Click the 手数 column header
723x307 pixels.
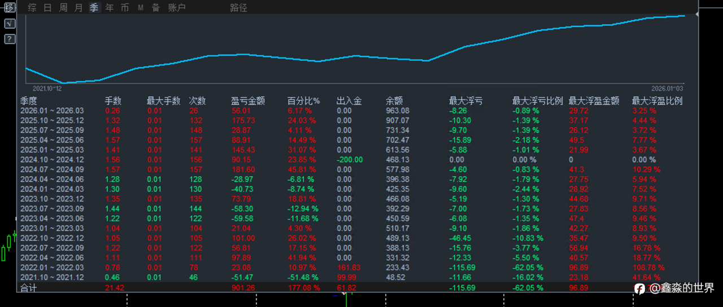click(113, 101)
